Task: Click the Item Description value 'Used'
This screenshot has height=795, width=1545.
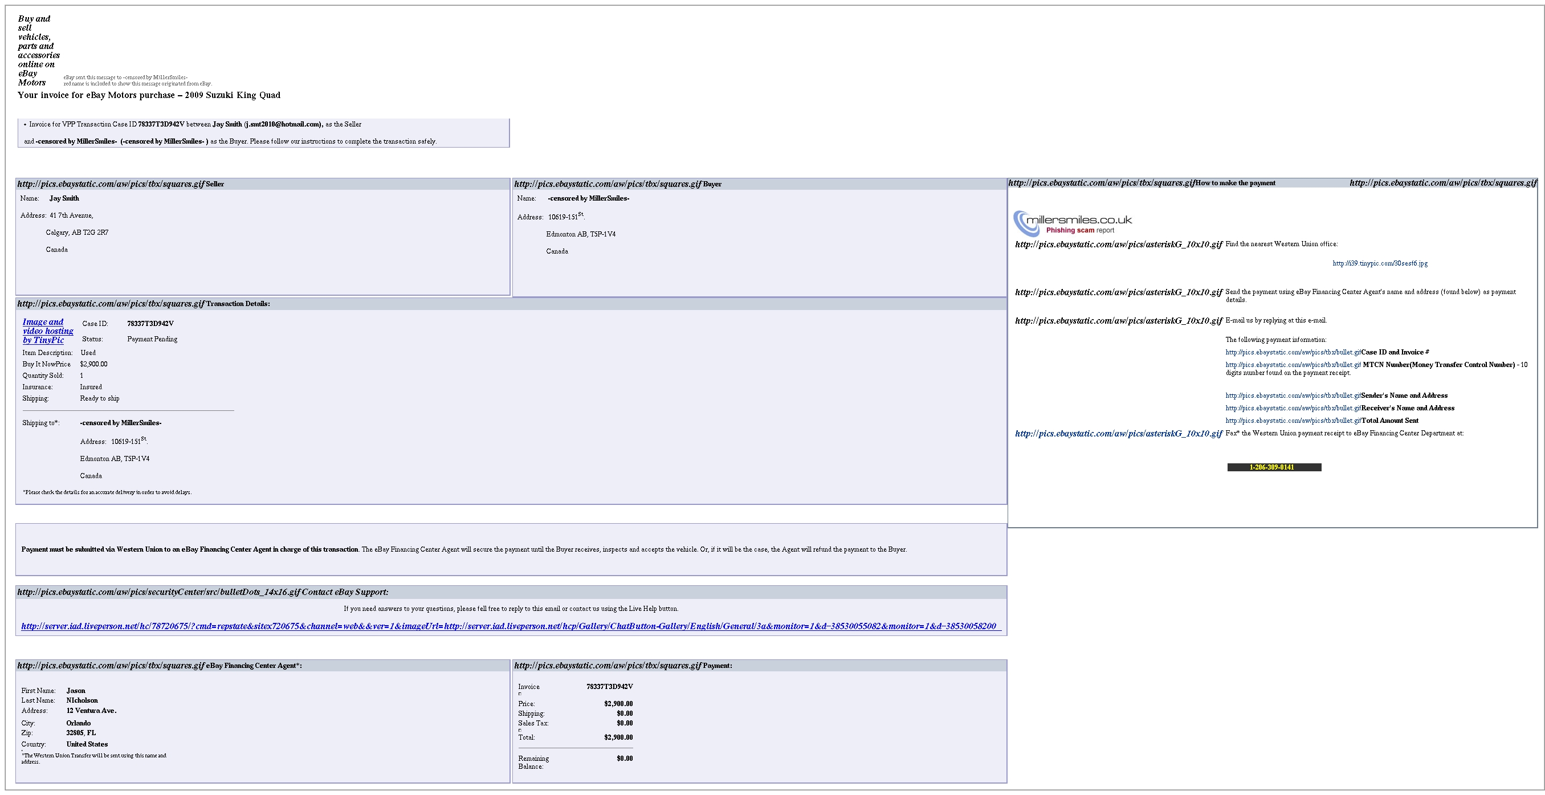Action: click(x=88, y=353)
